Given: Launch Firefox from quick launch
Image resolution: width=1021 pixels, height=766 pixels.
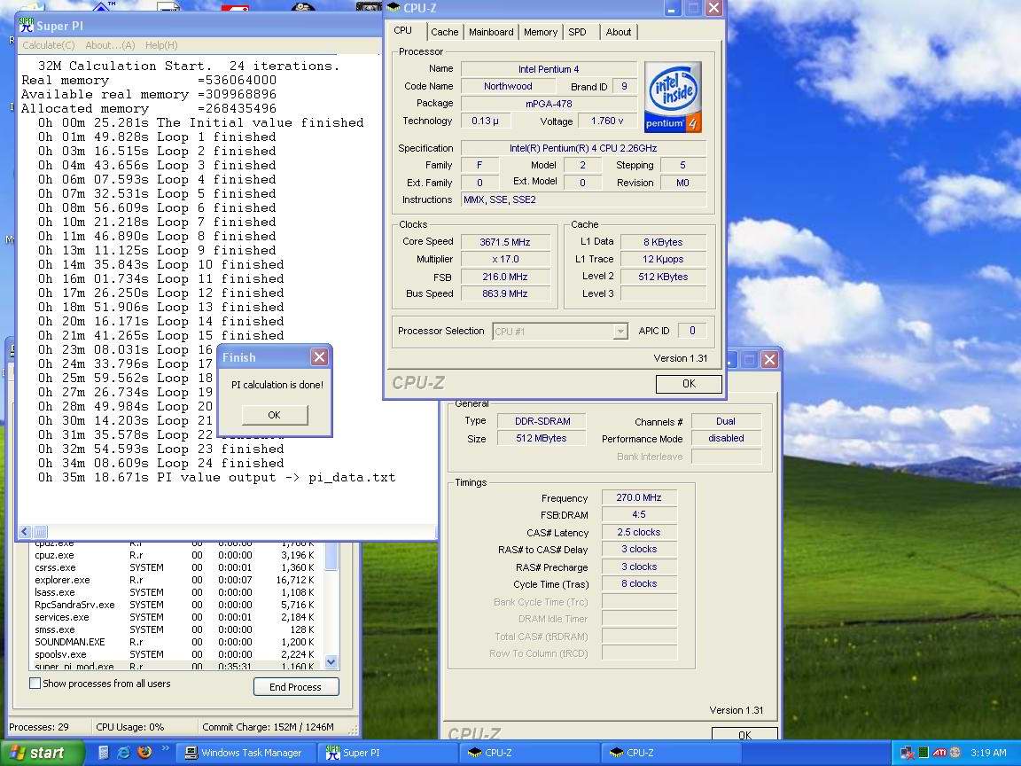Looking at the screenshot, I should tap(144, 753).
